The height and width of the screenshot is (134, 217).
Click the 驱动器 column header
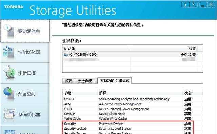pyautogui.click(x=96, y=48)
